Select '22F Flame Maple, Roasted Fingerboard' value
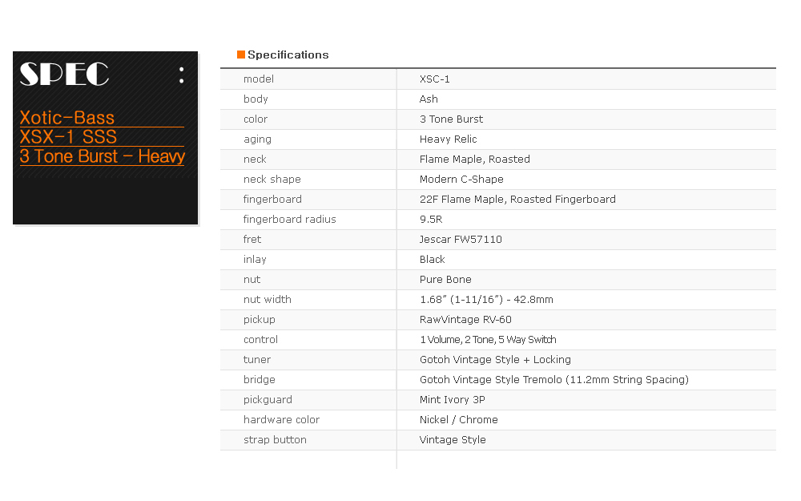The image size is (801, 501). point(517,200)
